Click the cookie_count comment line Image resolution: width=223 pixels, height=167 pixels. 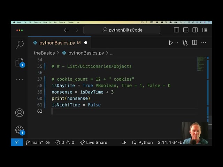[x=93, y=79]
